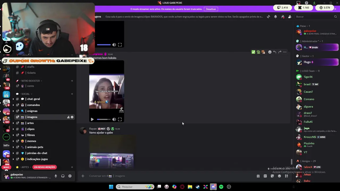The height and width of the screenshot is (191, 340).
Task: Toggle microphone mute in user panel
Action: point(56,176)
